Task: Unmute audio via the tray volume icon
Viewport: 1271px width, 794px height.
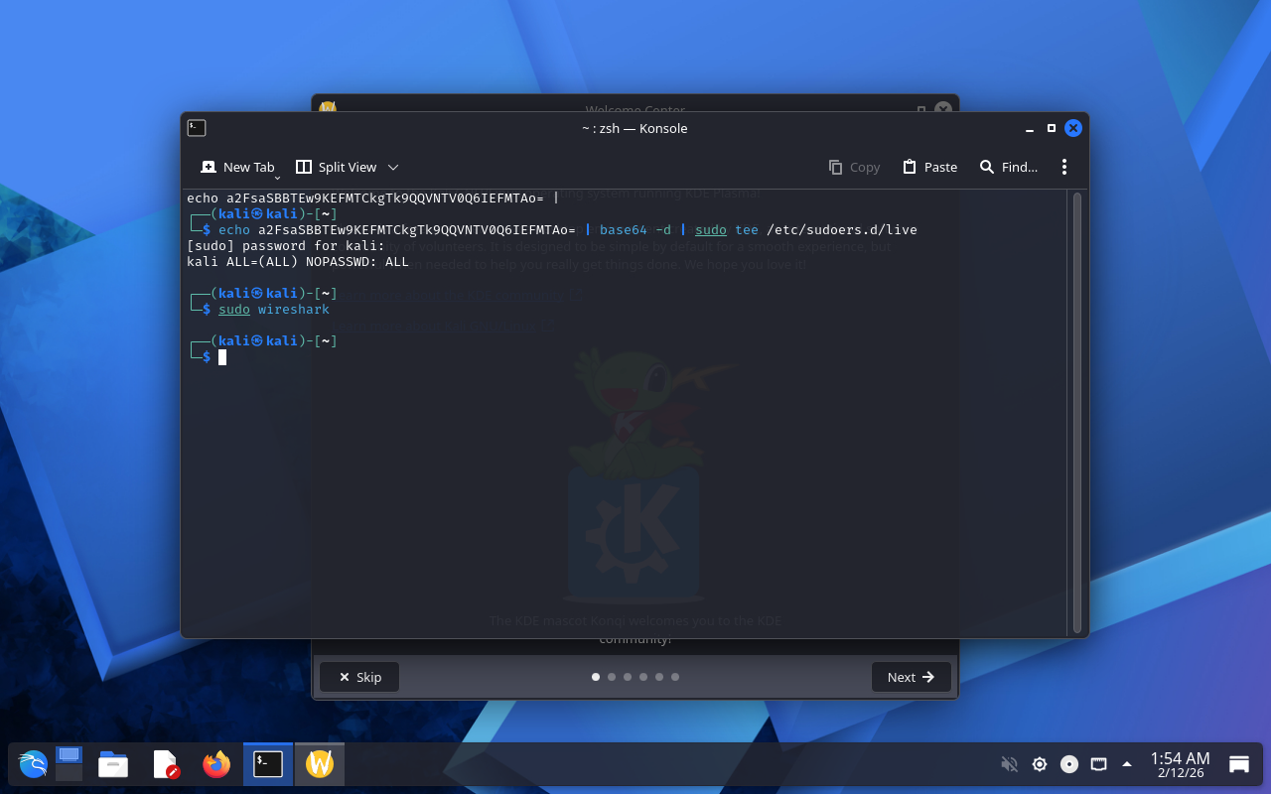Action: pos(1009,764)
